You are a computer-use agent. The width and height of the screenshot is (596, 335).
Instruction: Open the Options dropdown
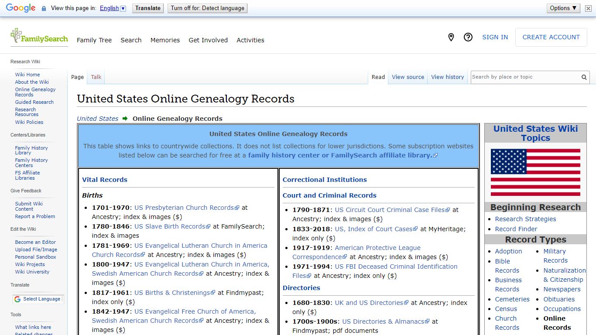coord(563,8)
